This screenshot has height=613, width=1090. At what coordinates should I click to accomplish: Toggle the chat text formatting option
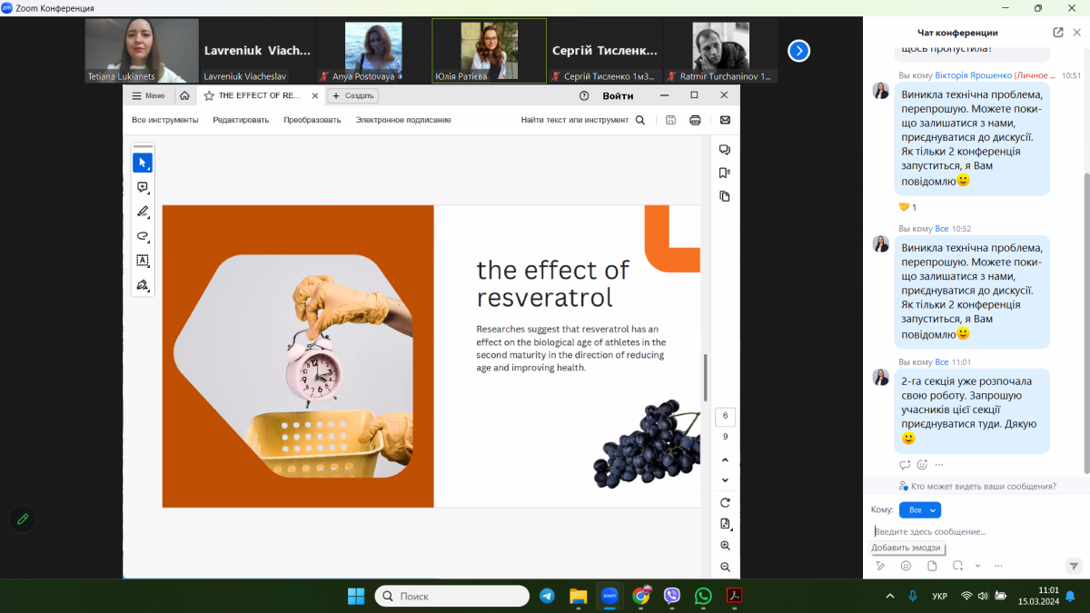879,566
